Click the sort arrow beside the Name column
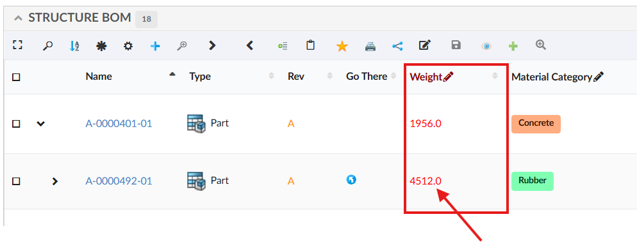 point(172,75)
